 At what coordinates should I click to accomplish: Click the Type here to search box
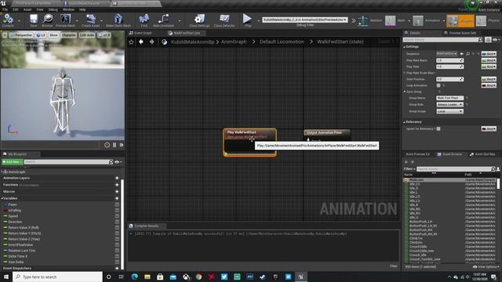[57, 277]
